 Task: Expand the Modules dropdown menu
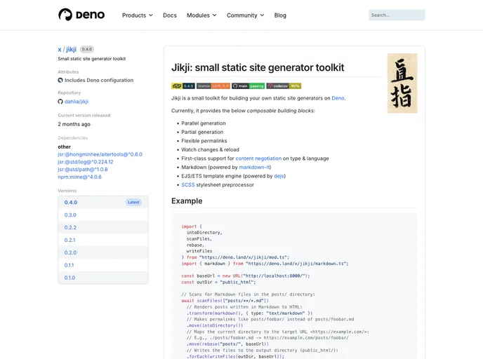pyautogui.click(x=201, y=15)
